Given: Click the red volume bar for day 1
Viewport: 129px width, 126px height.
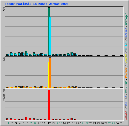Looking at the screenshot, I should pyautogui.click(x=7, y=119).
